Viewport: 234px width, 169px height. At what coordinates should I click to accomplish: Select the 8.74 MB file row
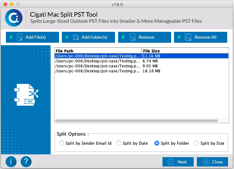click(142, 61)
